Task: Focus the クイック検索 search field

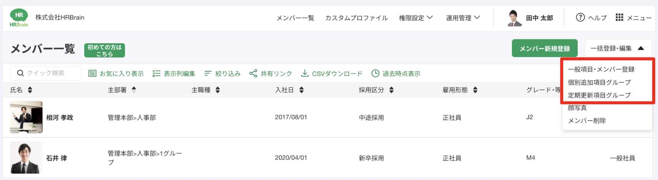Action: point(50,73)
